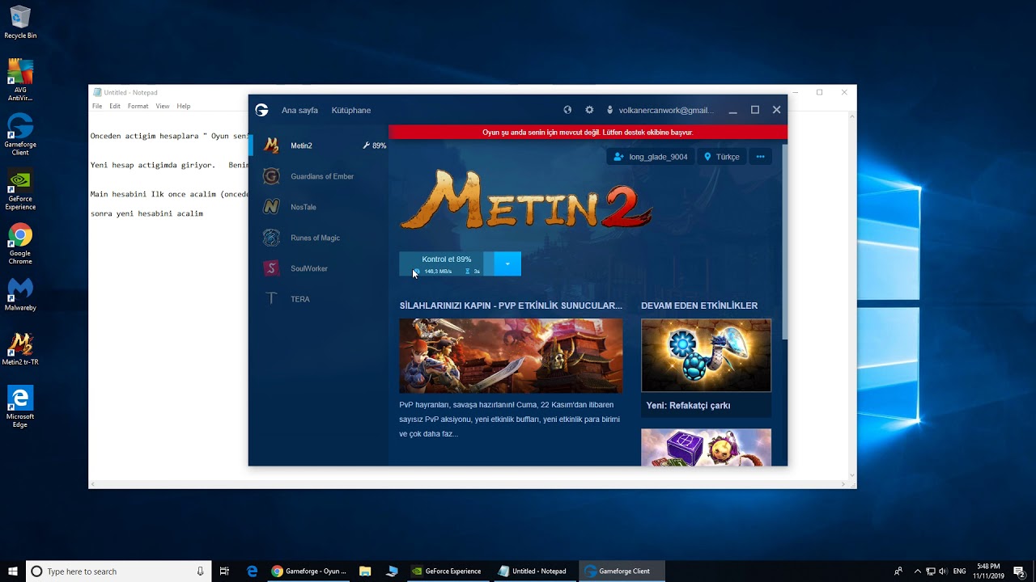The width and height of the screenshot is (1036, 582).
Task: Open the Kütüphane tab
Action: pos(351,110)
